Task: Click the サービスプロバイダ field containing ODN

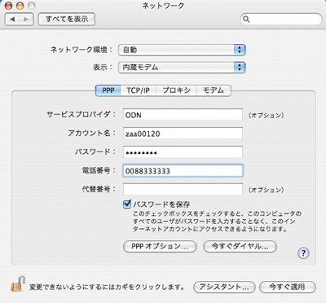Action: [183, 115]
